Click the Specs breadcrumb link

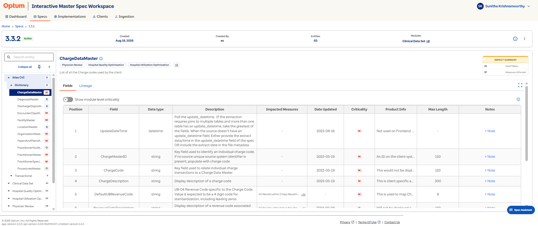point(19,26)
